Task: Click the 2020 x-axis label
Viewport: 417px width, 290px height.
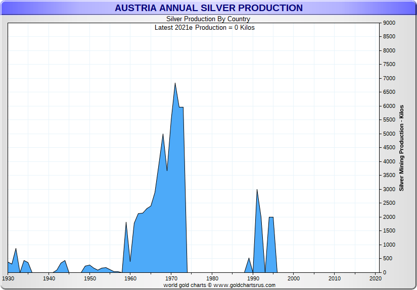Action: [375, 278]
